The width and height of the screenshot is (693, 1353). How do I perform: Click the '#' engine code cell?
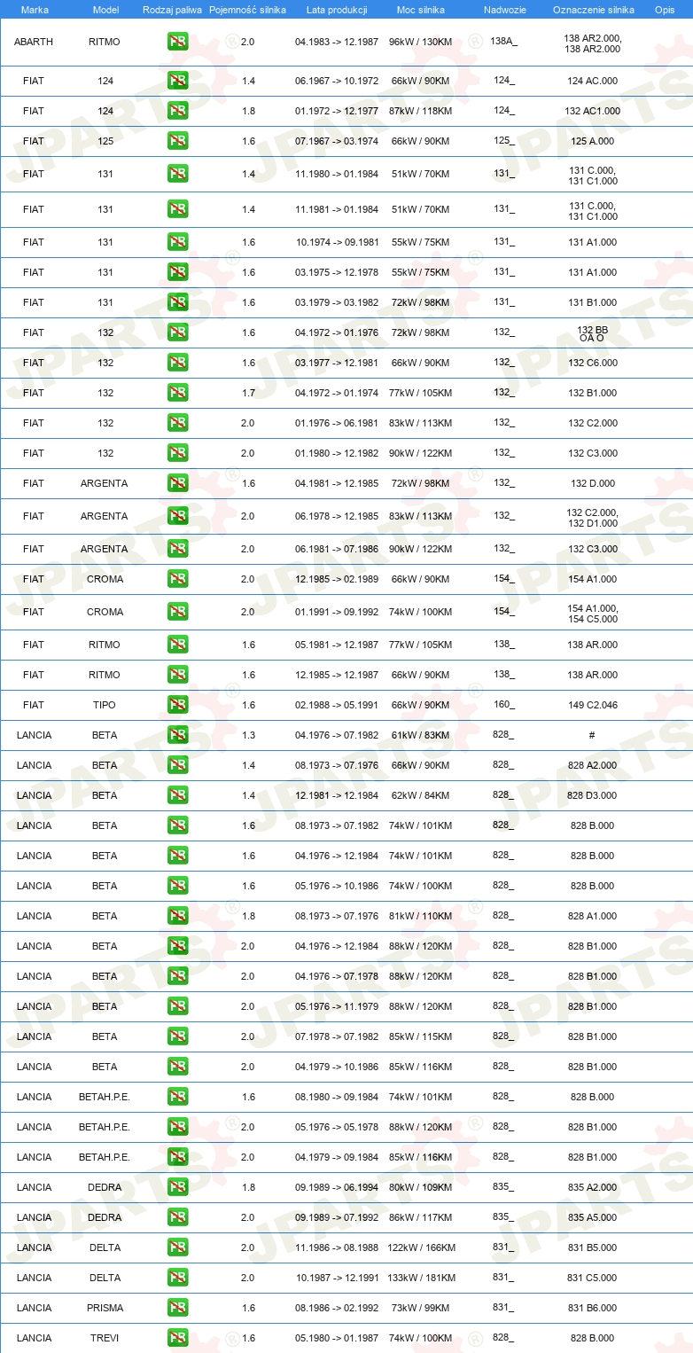click(x=592, y=735)
